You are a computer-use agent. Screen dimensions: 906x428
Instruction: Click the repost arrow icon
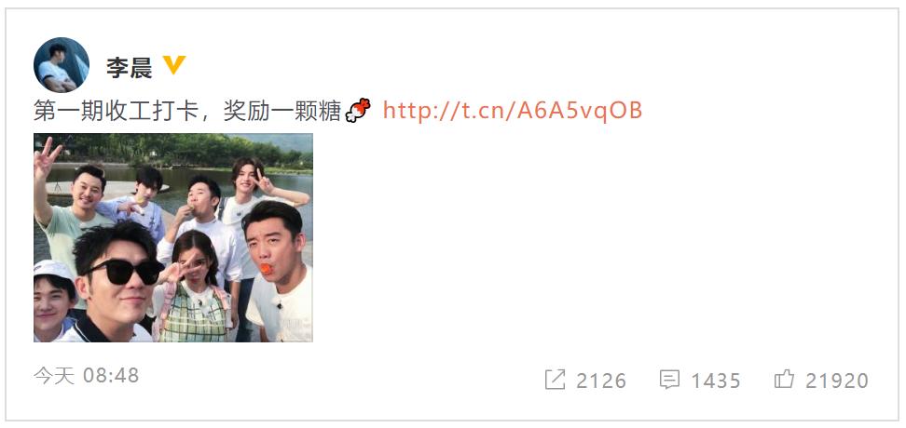point(555,380)
